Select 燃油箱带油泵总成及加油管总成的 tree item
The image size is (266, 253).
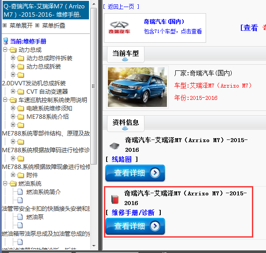(46, 234)
